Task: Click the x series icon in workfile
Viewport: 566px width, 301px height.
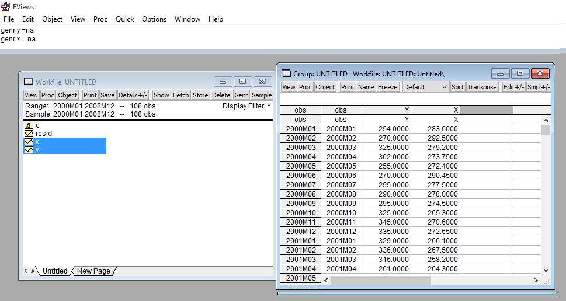Action: tap(28, 142)
